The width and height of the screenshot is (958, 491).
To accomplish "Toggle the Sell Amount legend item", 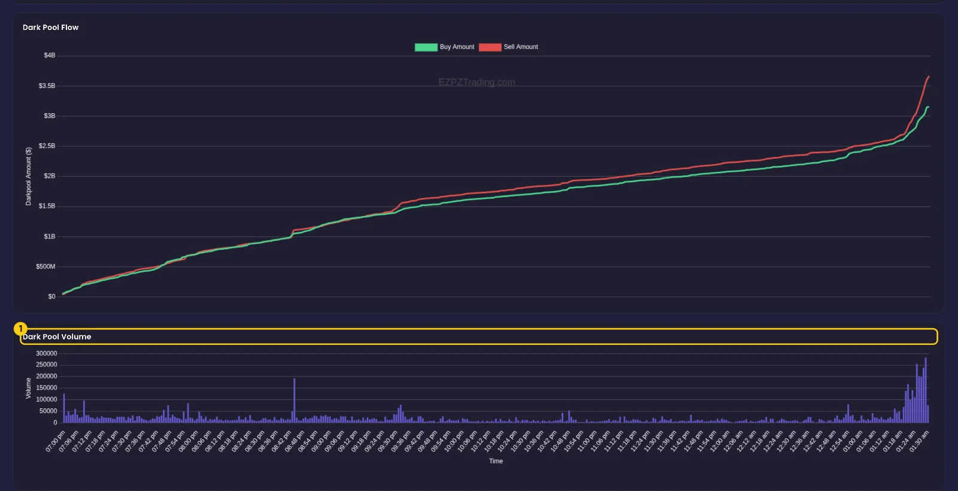I will pos(508,47).
